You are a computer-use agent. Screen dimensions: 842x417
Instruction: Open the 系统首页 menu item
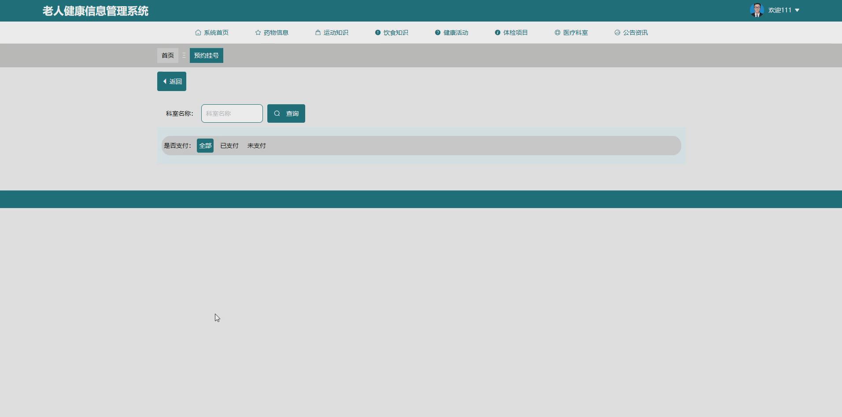point(212,33)
